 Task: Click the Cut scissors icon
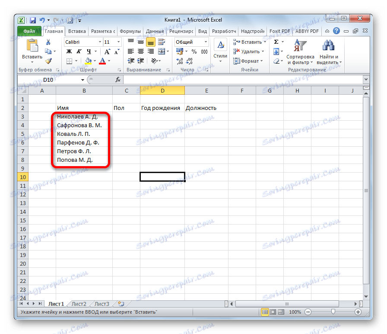(48, 42)
